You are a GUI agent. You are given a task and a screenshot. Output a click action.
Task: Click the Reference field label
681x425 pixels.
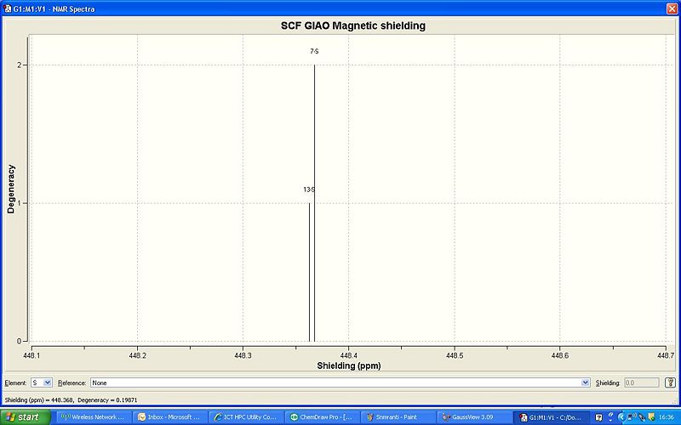point(72,383)
